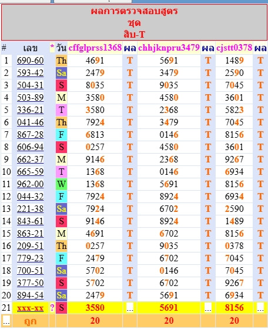268x329 pixels.
Task: Click the pink question mark in row 21
Action: coord(52,308)
